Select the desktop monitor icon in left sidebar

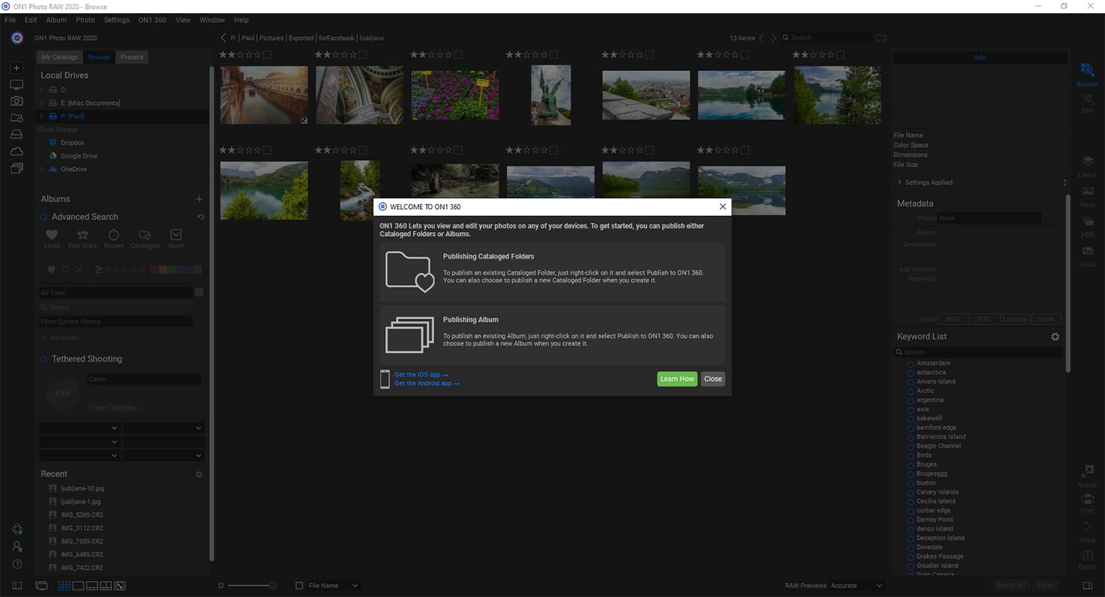17,84
